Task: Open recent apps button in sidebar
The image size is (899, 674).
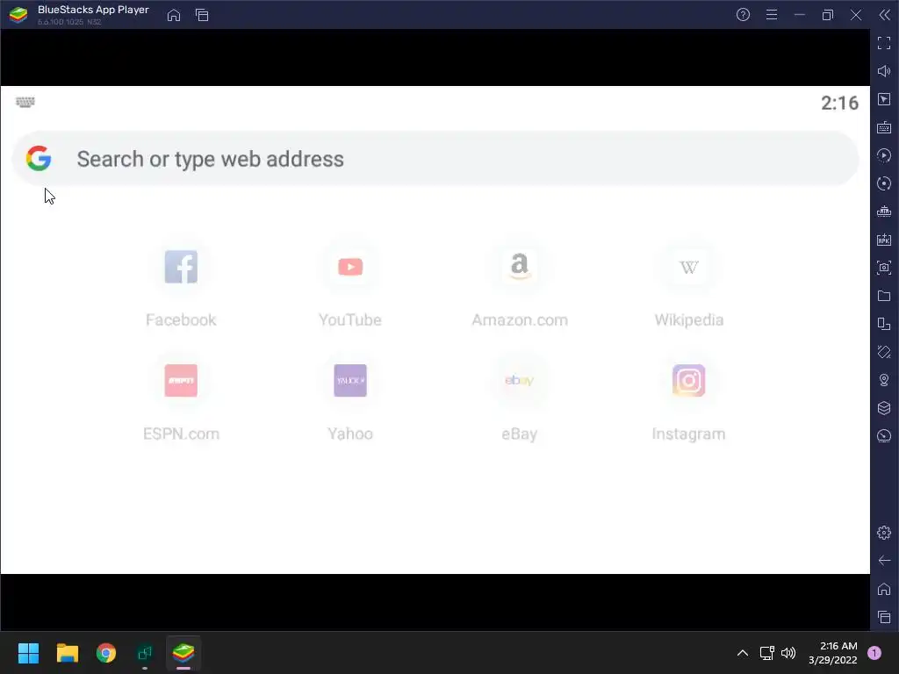Action: click(884, 617)
